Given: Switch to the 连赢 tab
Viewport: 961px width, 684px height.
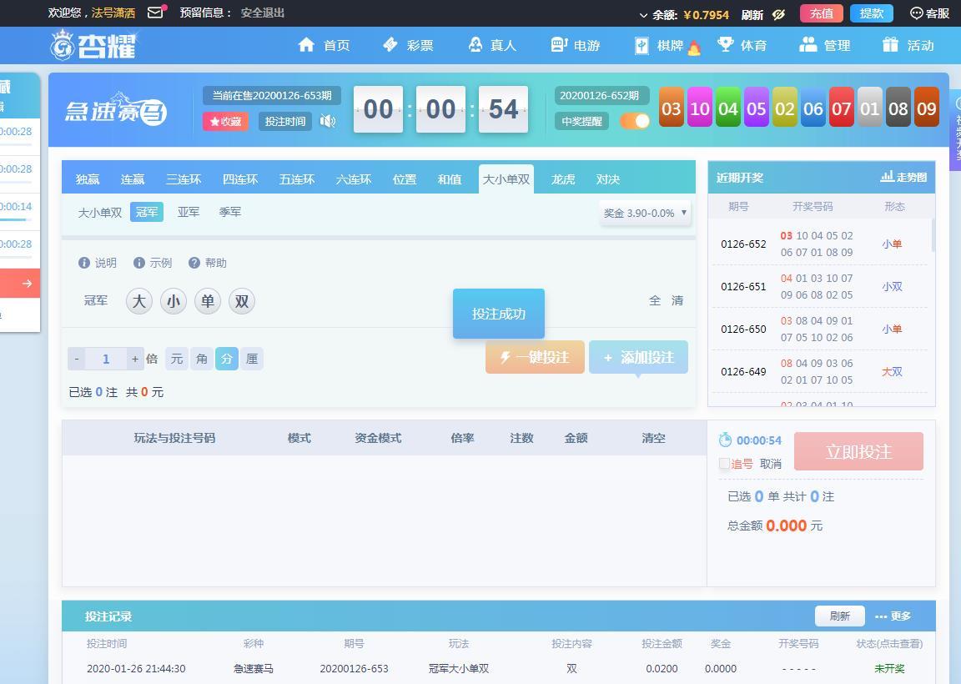Looking at the screenshot, I should pos(133,179).
